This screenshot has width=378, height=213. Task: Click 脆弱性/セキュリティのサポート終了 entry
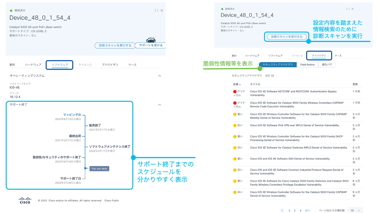(x=57, y=157)
